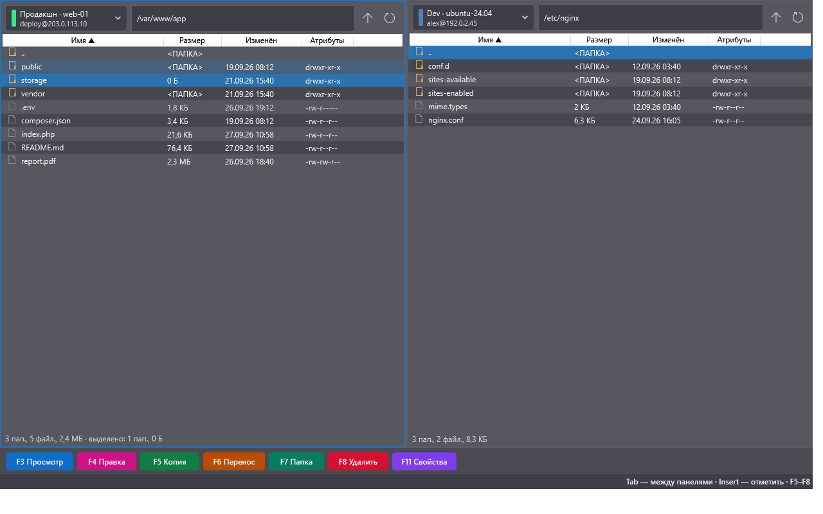The height and width of the screenshot is (514, 823).
Task: Go up one folder in left panel
Action: pyautogui.click(x=368, y=18)
